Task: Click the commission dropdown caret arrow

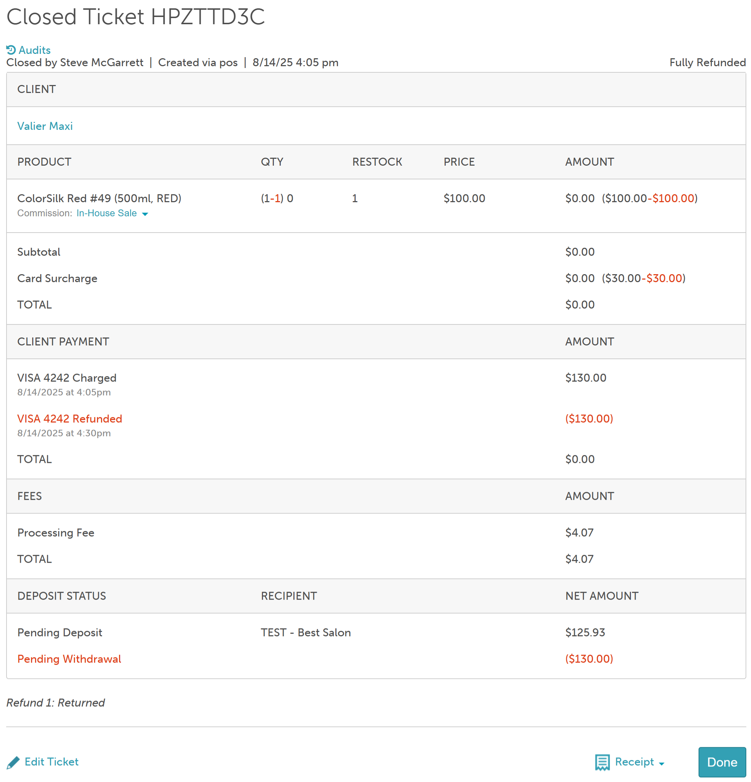Action: point(145,214)
